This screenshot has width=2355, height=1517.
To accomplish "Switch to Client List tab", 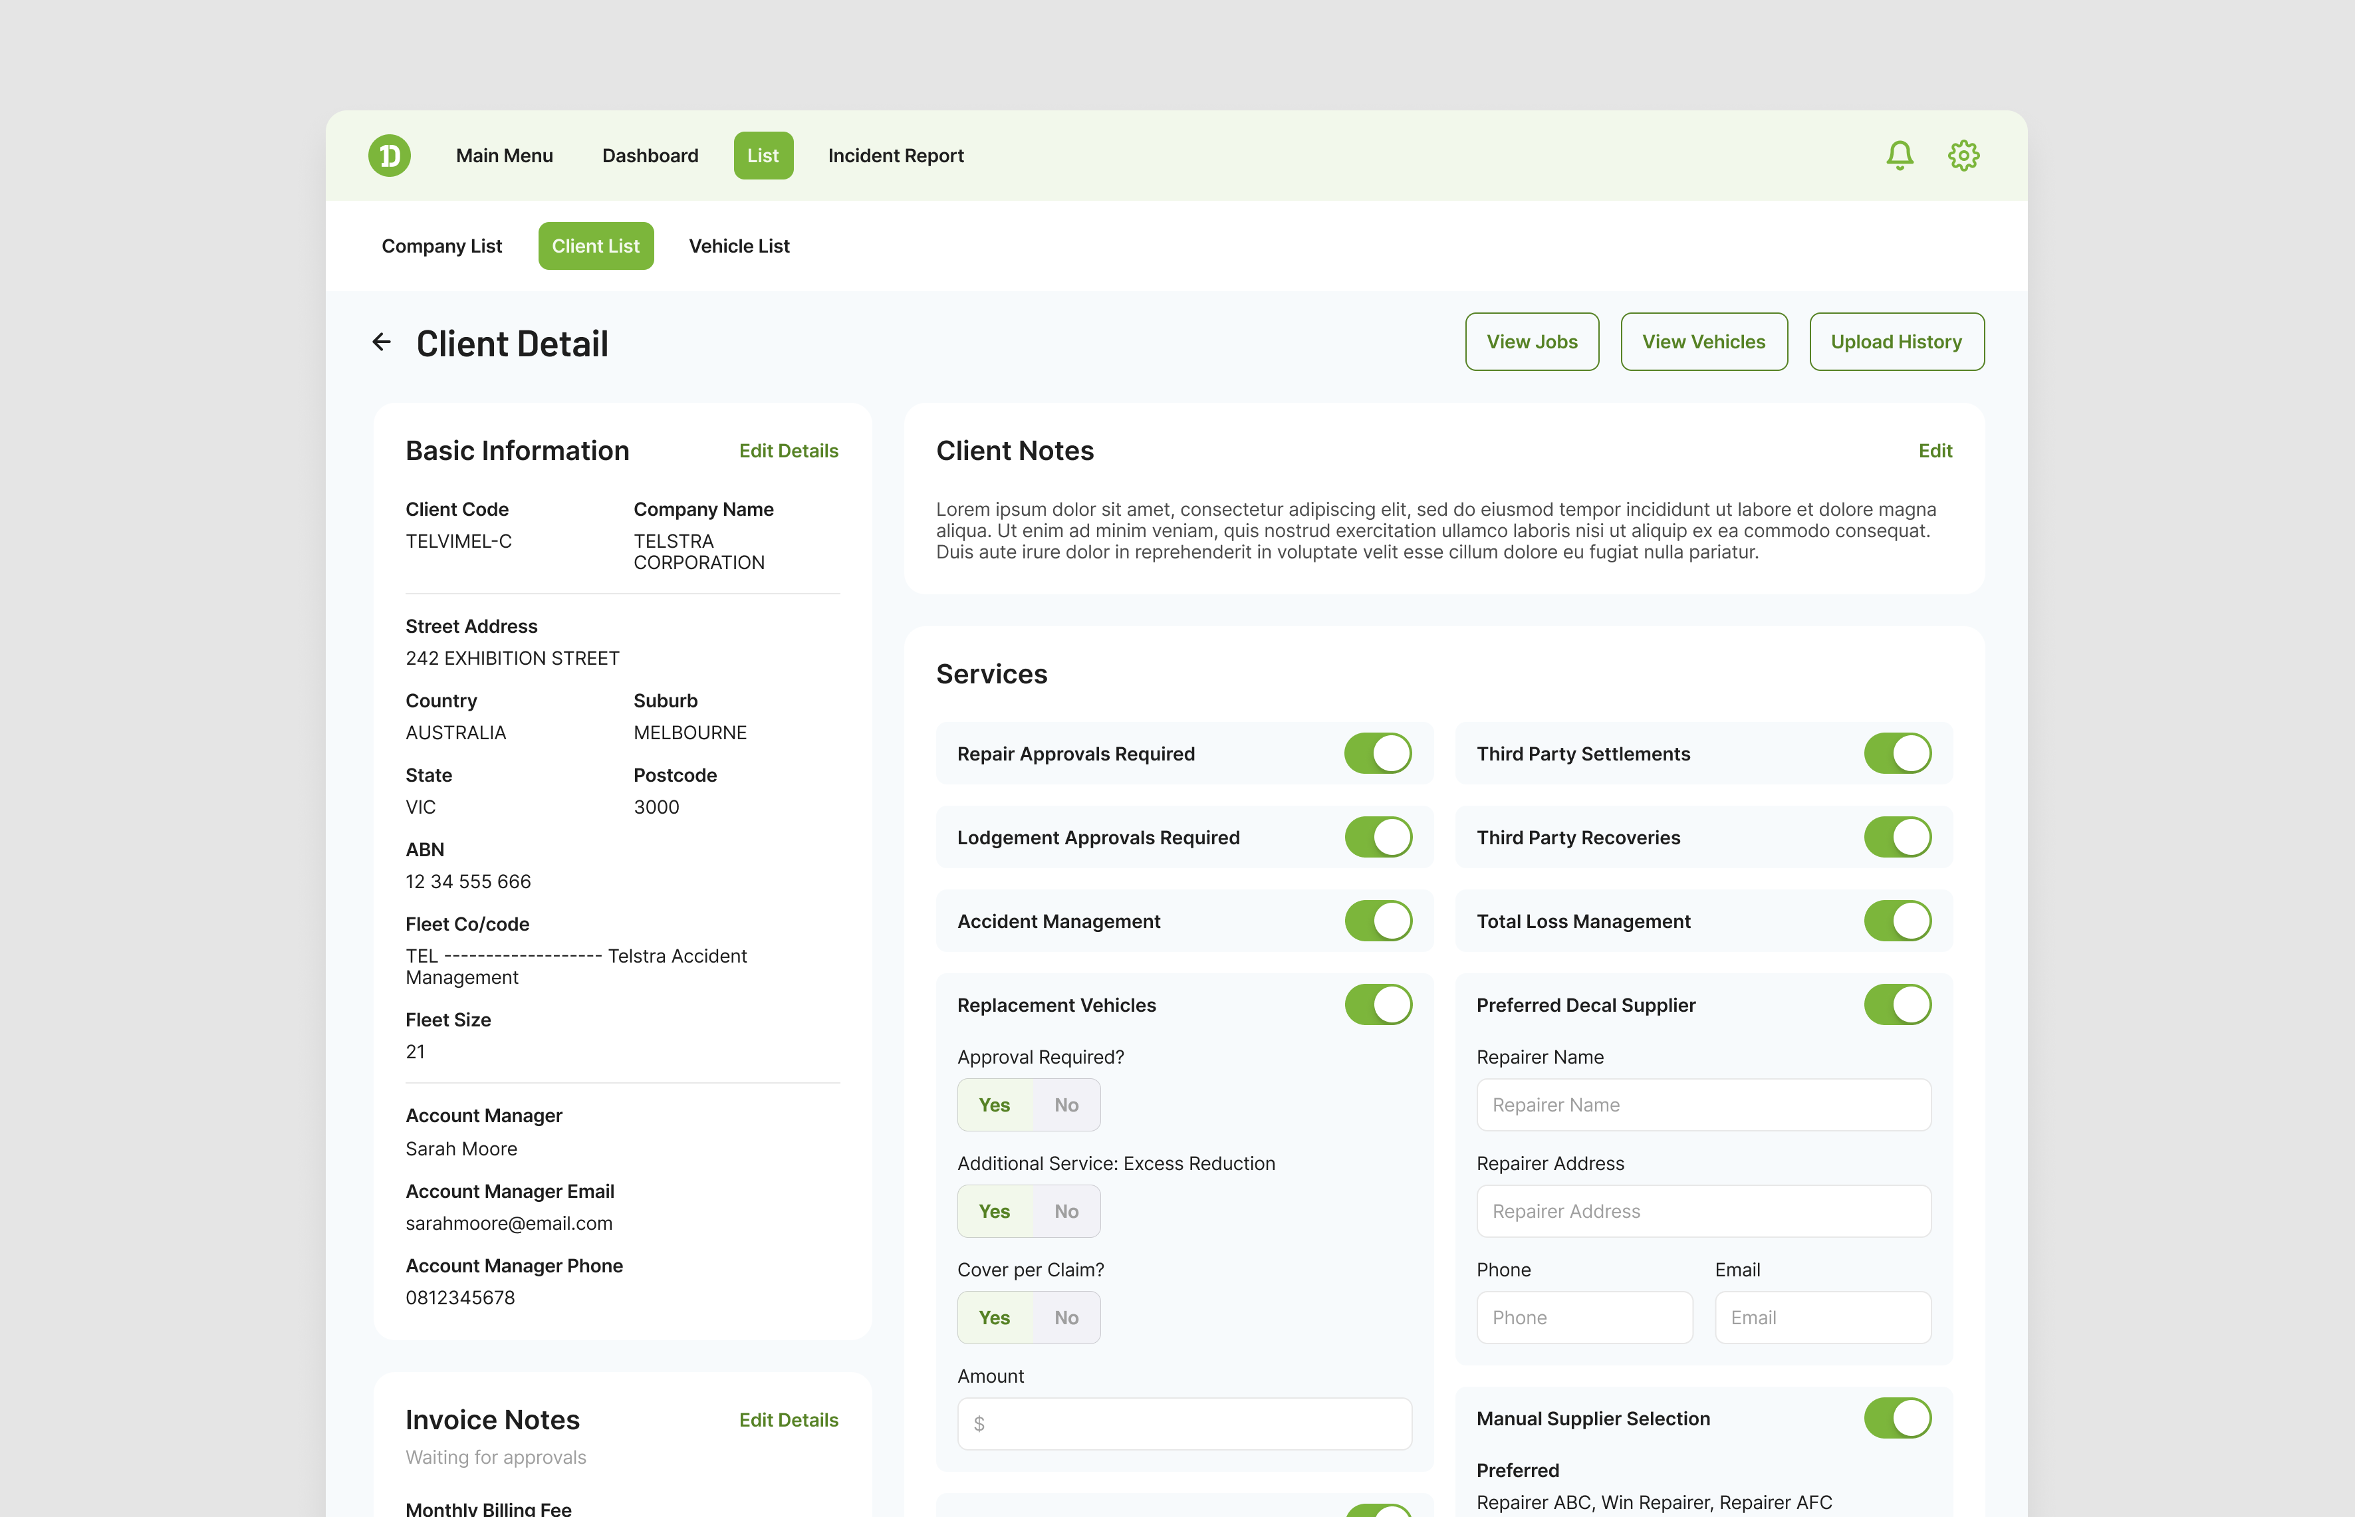I will tap(596, 246).
